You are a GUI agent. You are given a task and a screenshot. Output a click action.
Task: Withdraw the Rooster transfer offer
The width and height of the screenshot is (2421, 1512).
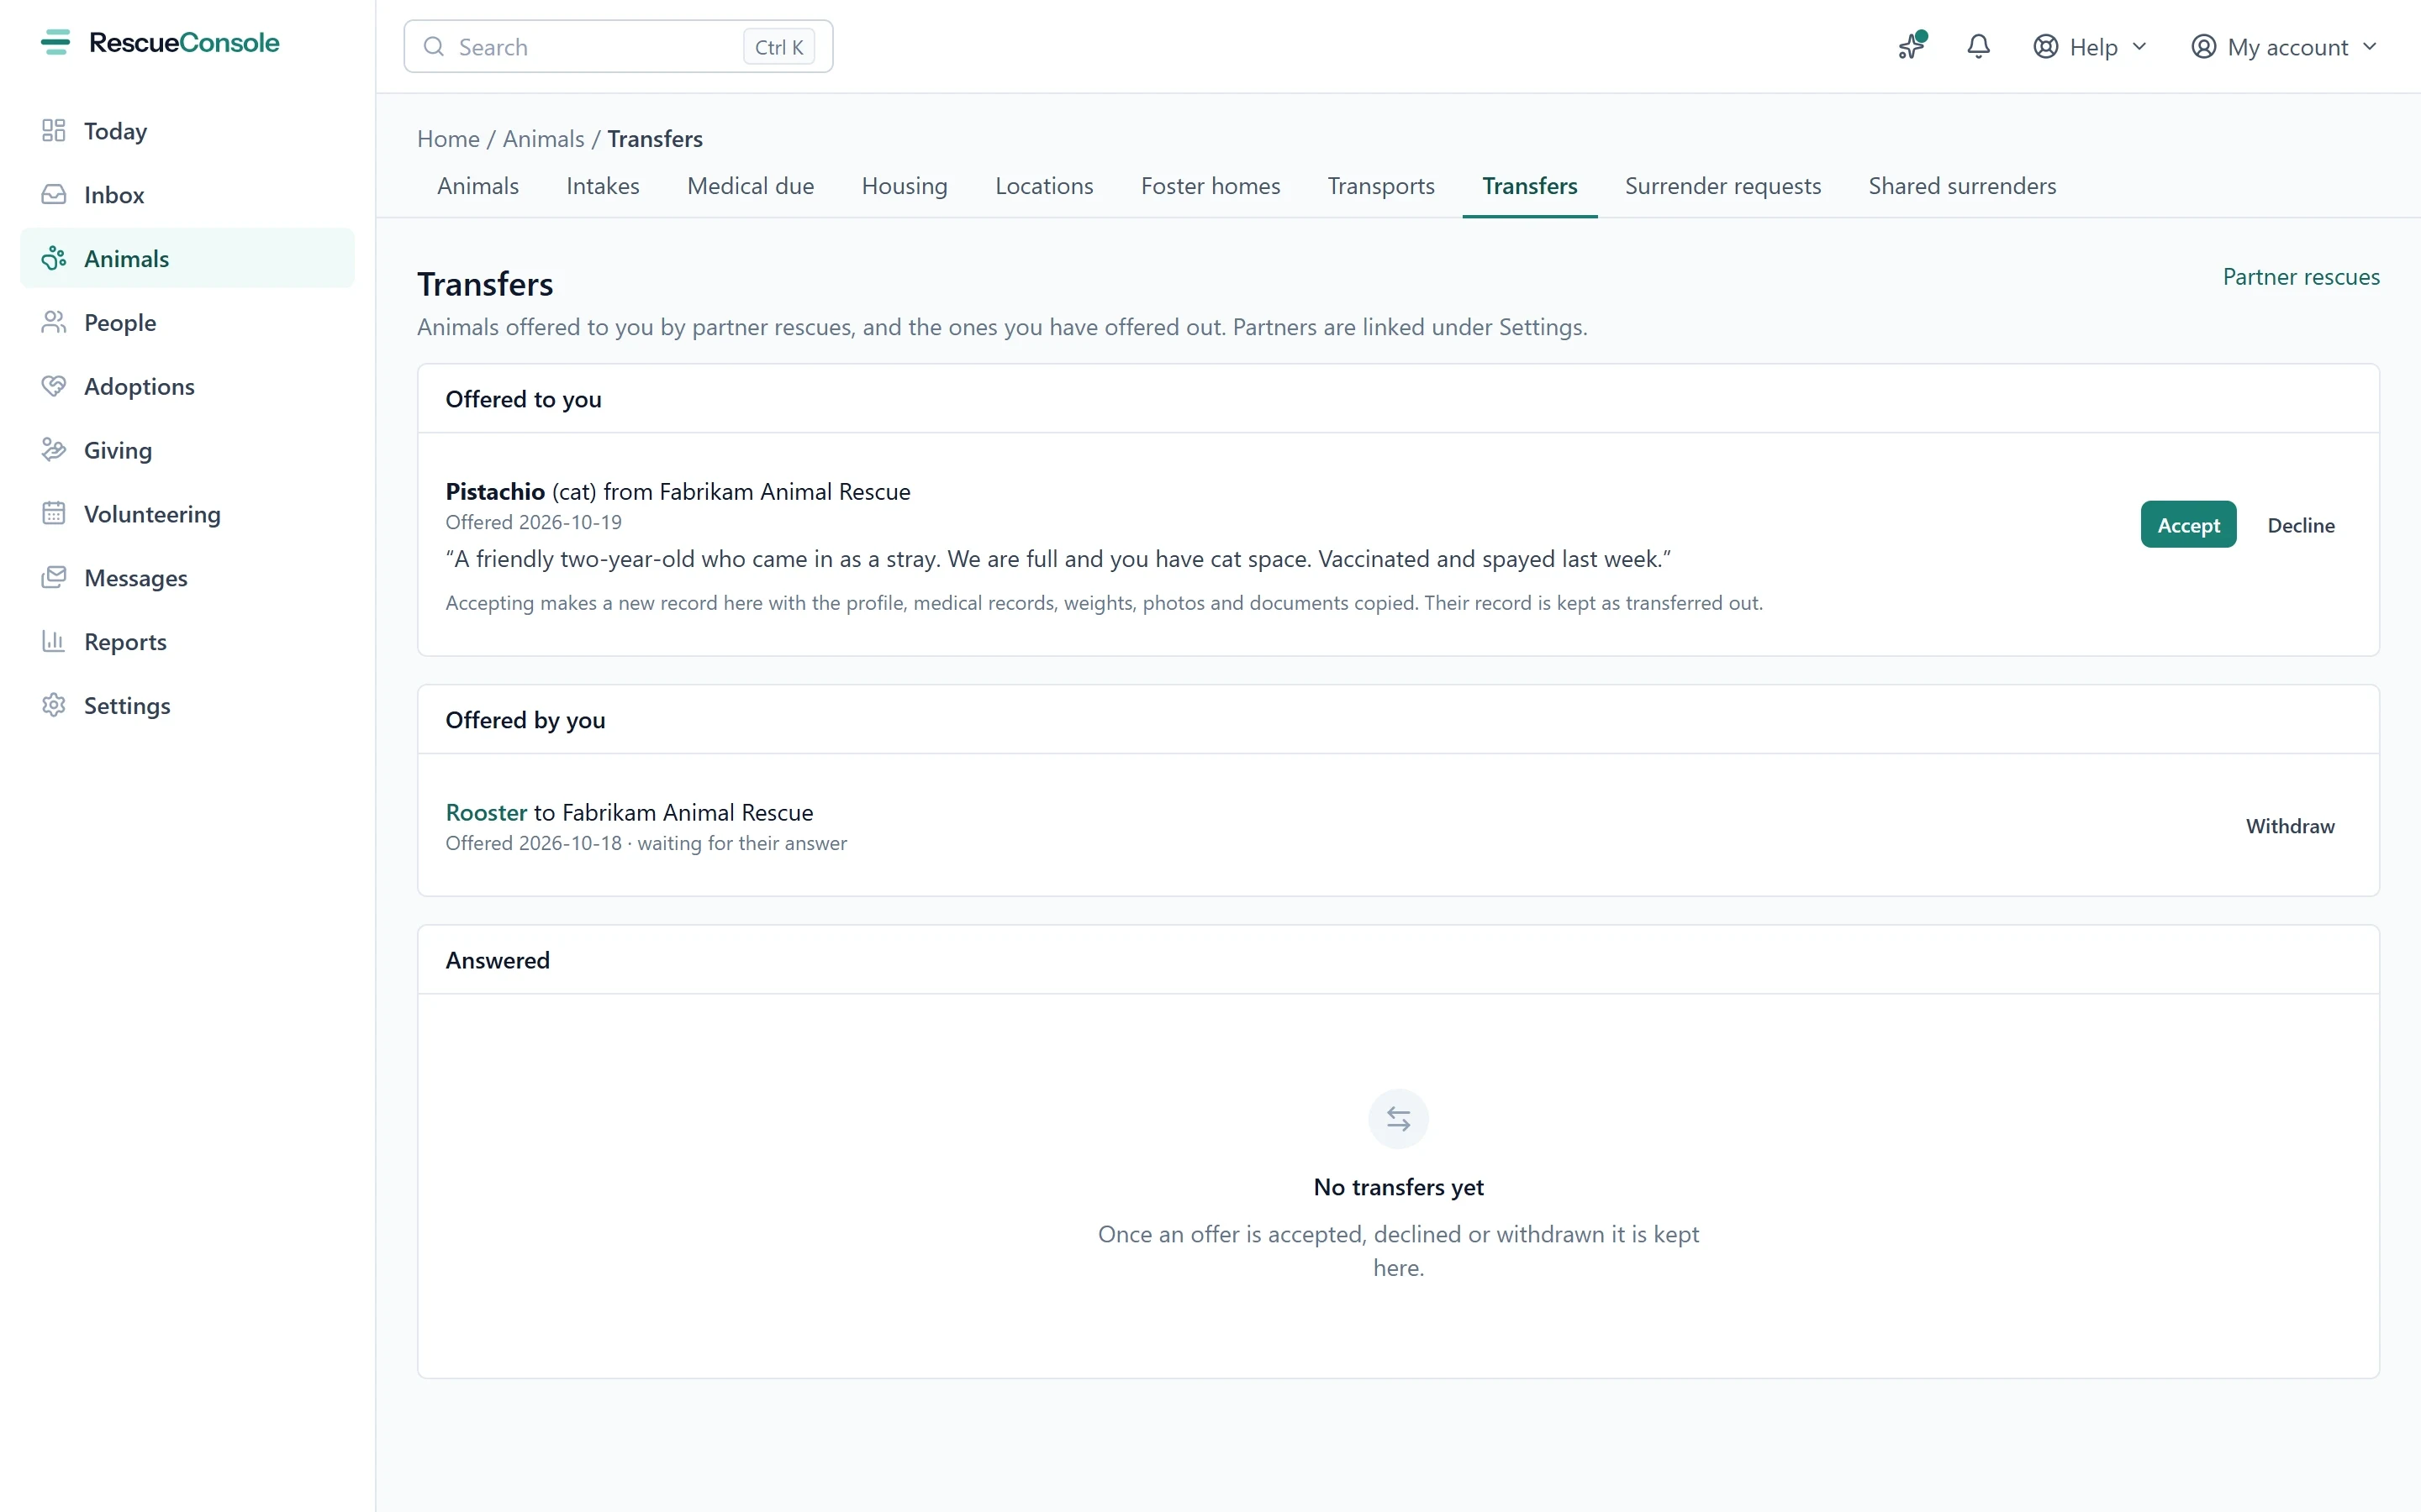(x=2290, y=826)
